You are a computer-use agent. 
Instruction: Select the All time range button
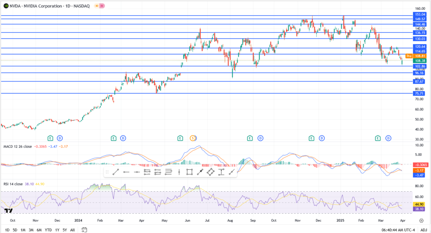click(x=72, y=230)
